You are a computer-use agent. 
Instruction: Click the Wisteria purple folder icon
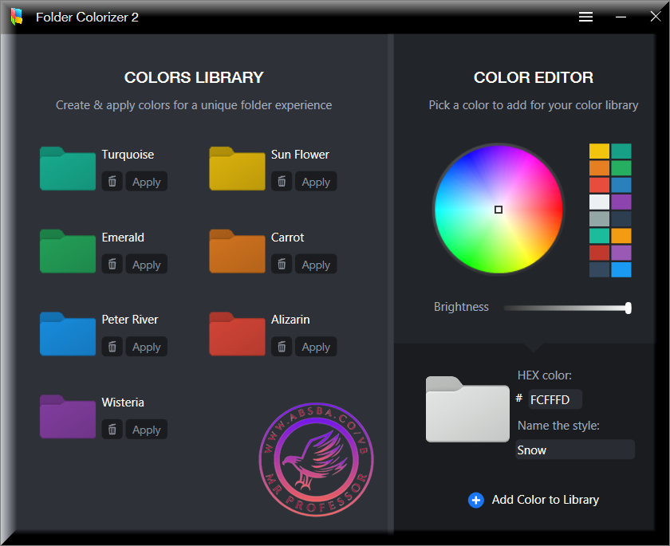click(x=68, y=417)
